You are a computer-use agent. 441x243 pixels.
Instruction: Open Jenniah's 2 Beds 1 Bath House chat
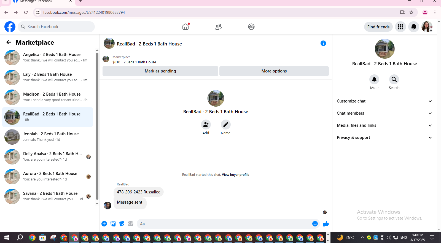tap(47, 137)
